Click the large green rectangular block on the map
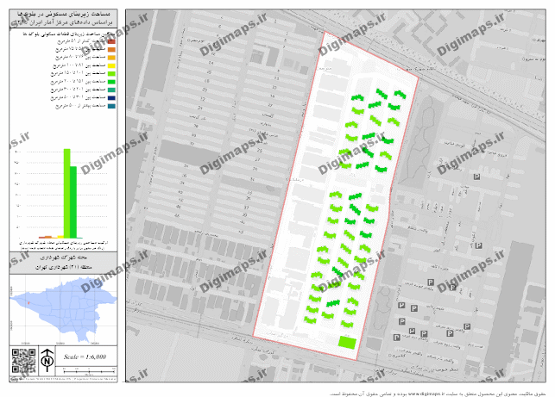This screenshot has height=397, width=555. tap(346, 343)
